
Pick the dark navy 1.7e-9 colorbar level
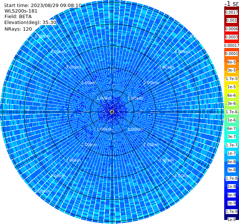(231, 211)
